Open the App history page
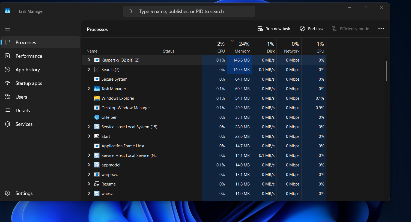The width and height of the screenshot is (411, 222). coord(40,69)
